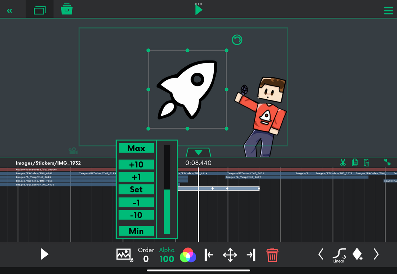Delete clip with the red trash icon

[272, 255]
